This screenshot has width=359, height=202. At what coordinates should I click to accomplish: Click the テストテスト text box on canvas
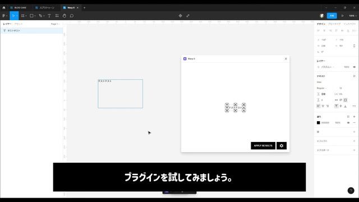120,94
